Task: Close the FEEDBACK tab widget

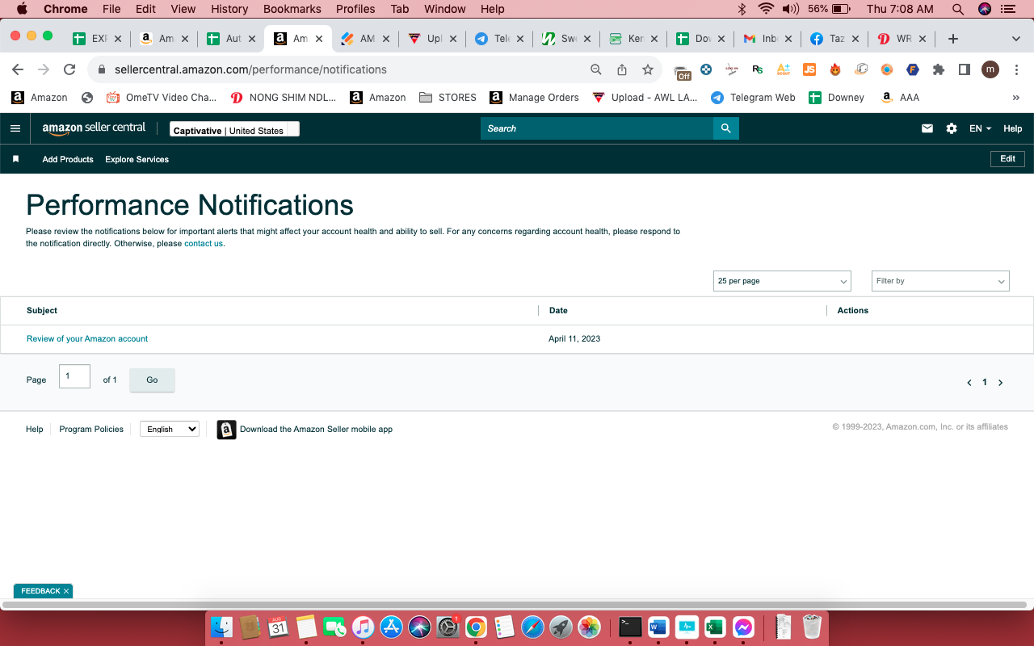Action: coord(66,591)
